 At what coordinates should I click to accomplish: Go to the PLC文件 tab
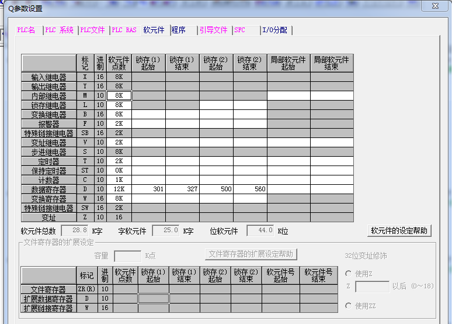pyautogui.click(x=92, y=30)
